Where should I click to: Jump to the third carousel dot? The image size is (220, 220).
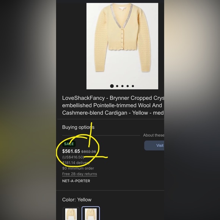pyautogui.click(x=123, y=86)
